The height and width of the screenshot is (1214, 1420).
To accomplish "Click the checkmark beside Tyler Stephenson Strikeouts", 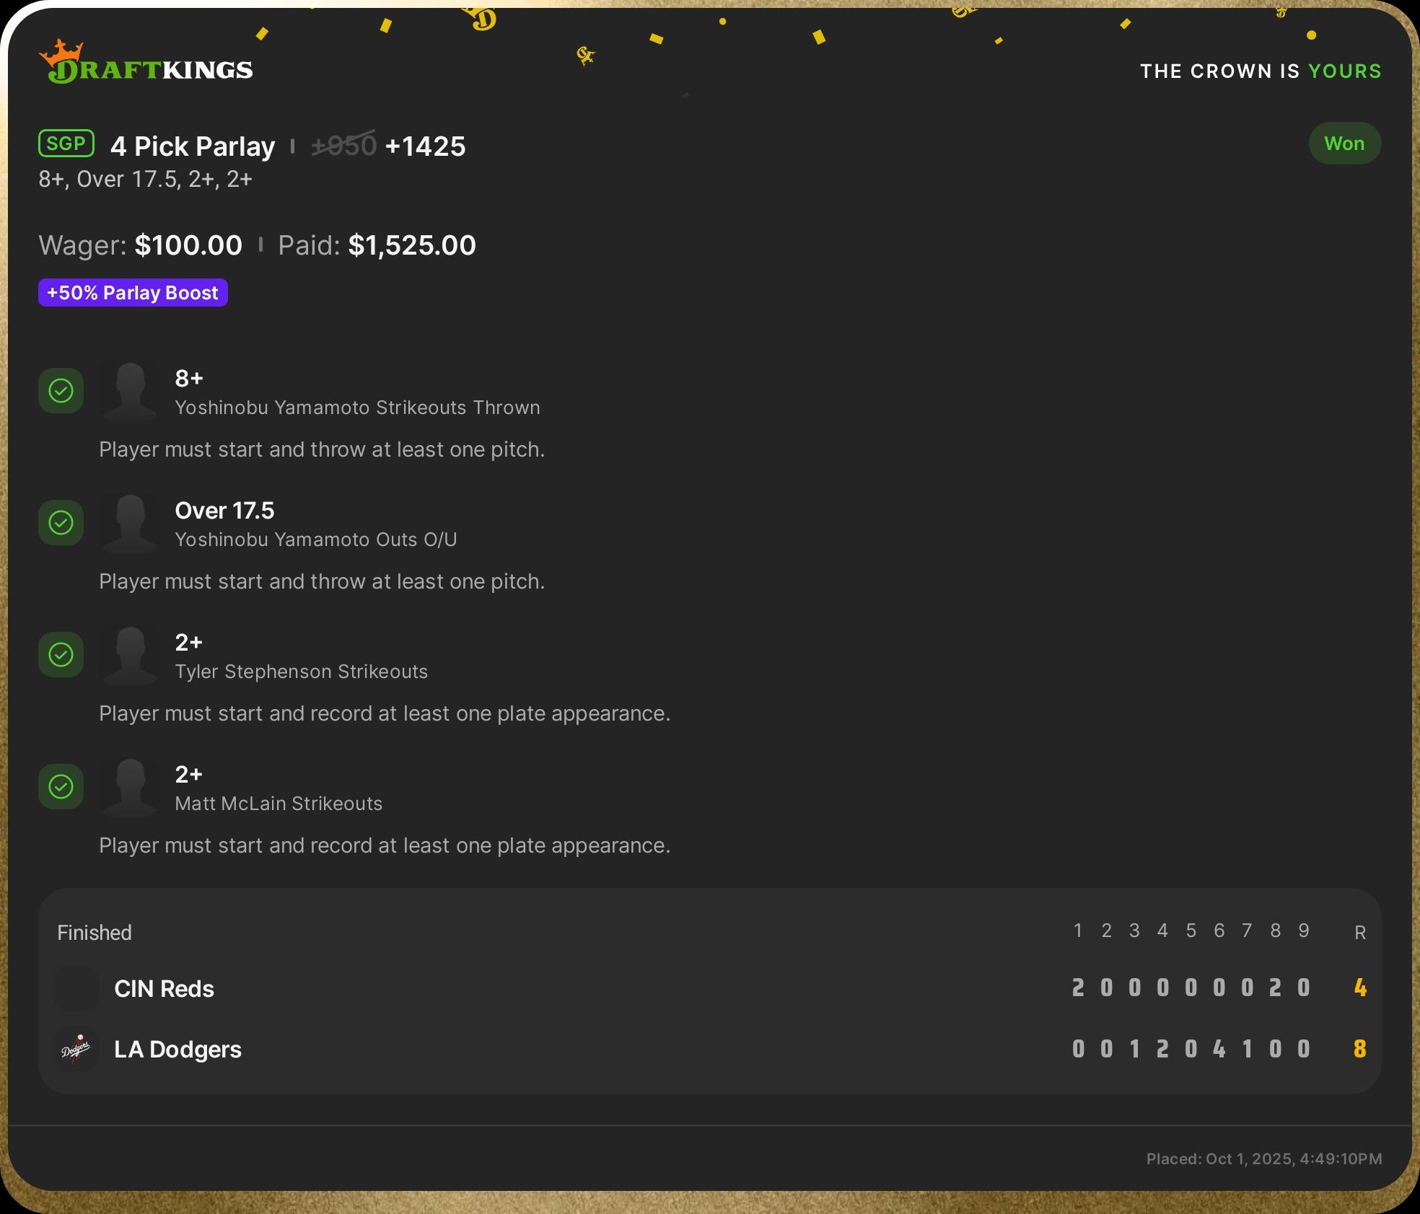I will pyautogui.click(x=61, y=655).
